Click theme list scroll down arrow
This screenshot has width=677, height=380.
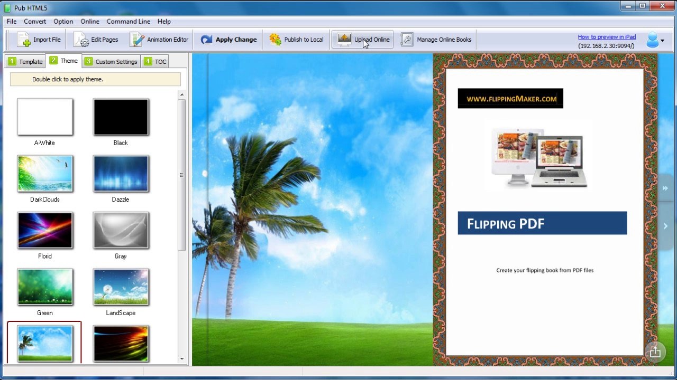[182, 359]
